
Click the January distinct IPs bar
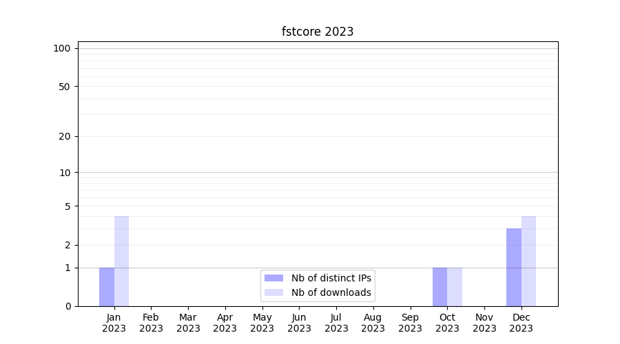[107, 287]
